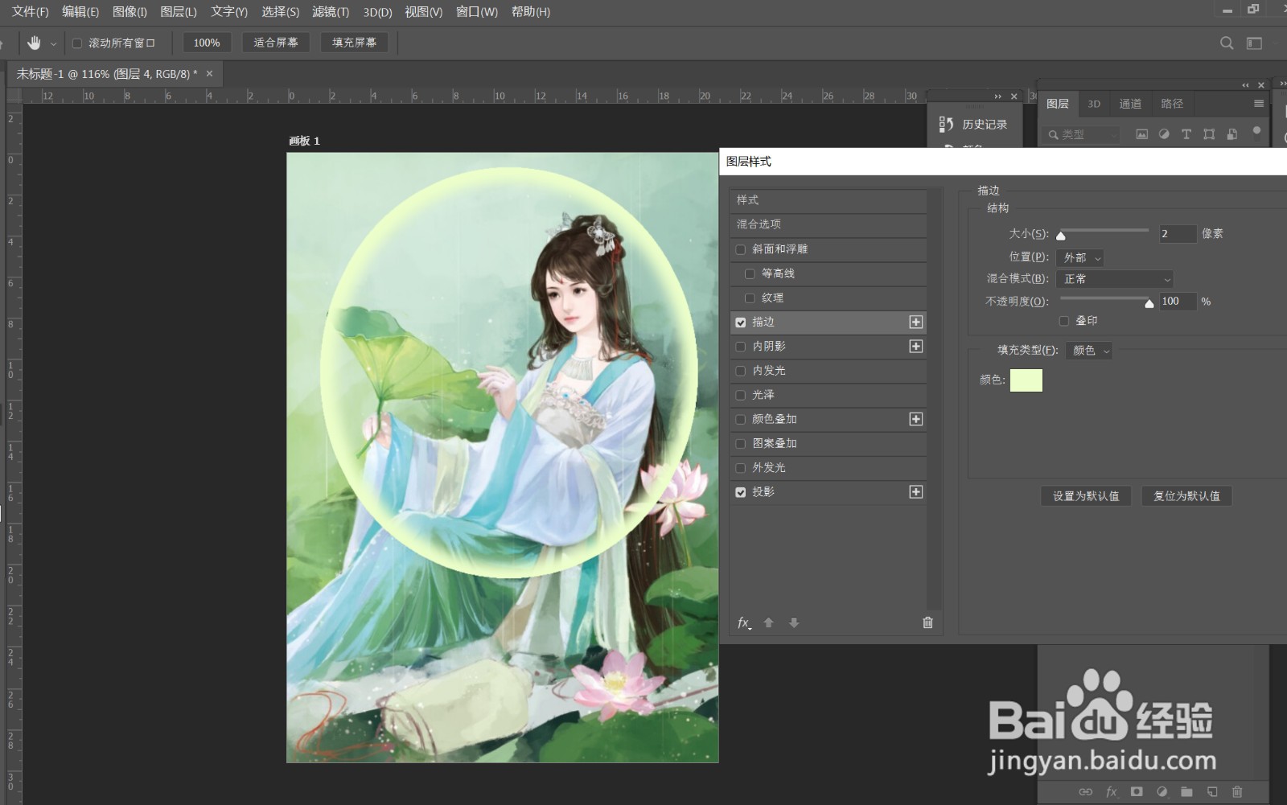
Task: Add another 颜色叠加 effect with plus icon
Action: pyautogui.click(x=915, y=419)
